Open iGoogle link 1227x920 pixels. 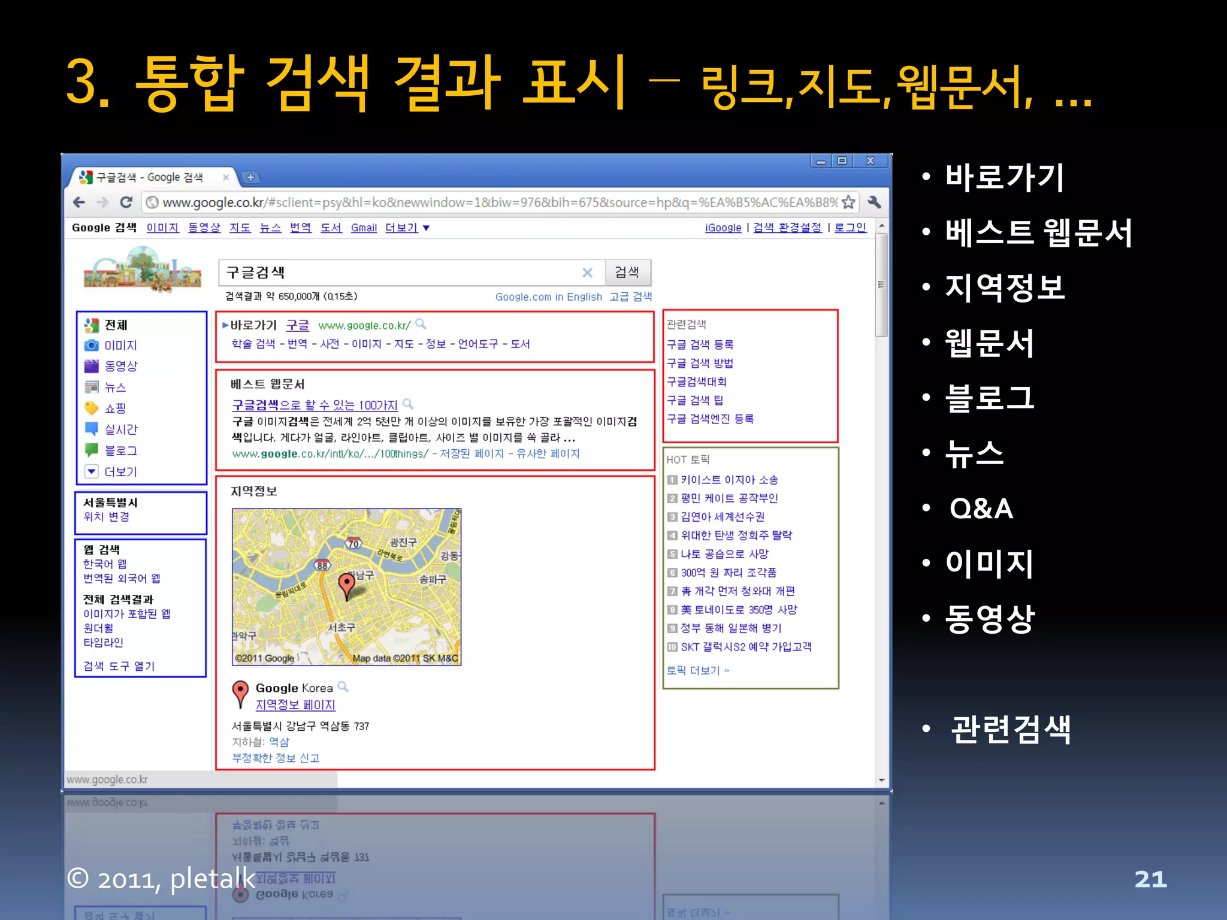pyautogui.click(x=723, y=228)
